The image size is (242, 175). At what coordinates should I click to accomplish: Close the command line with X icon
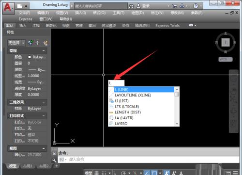coord(54,154)
